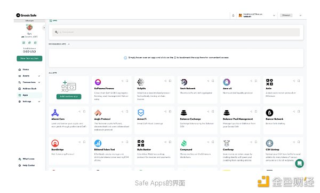Focus the apps search field
Viewport: 320px width, 193px height.
[175, 32]
